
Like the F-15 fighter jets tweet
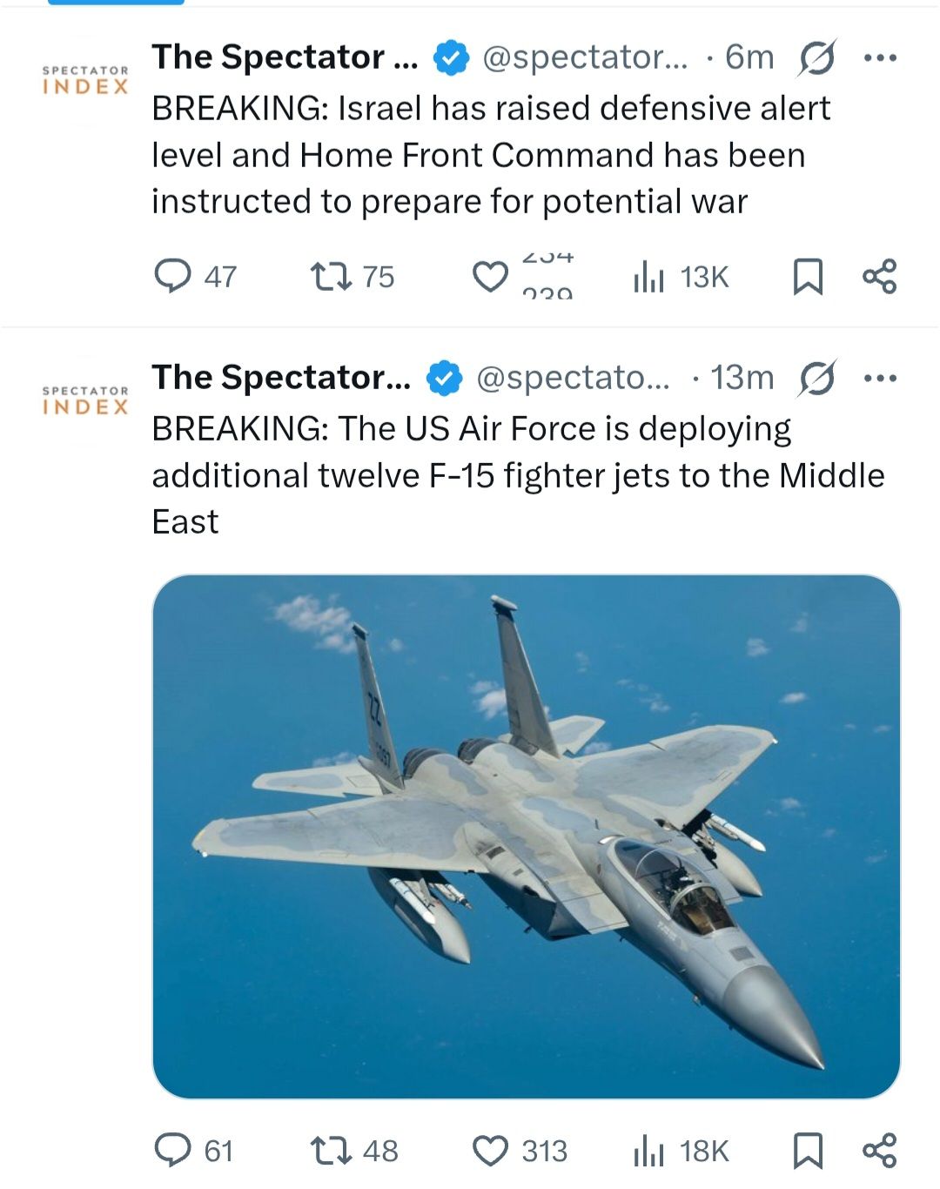(x=490, y=1151)
